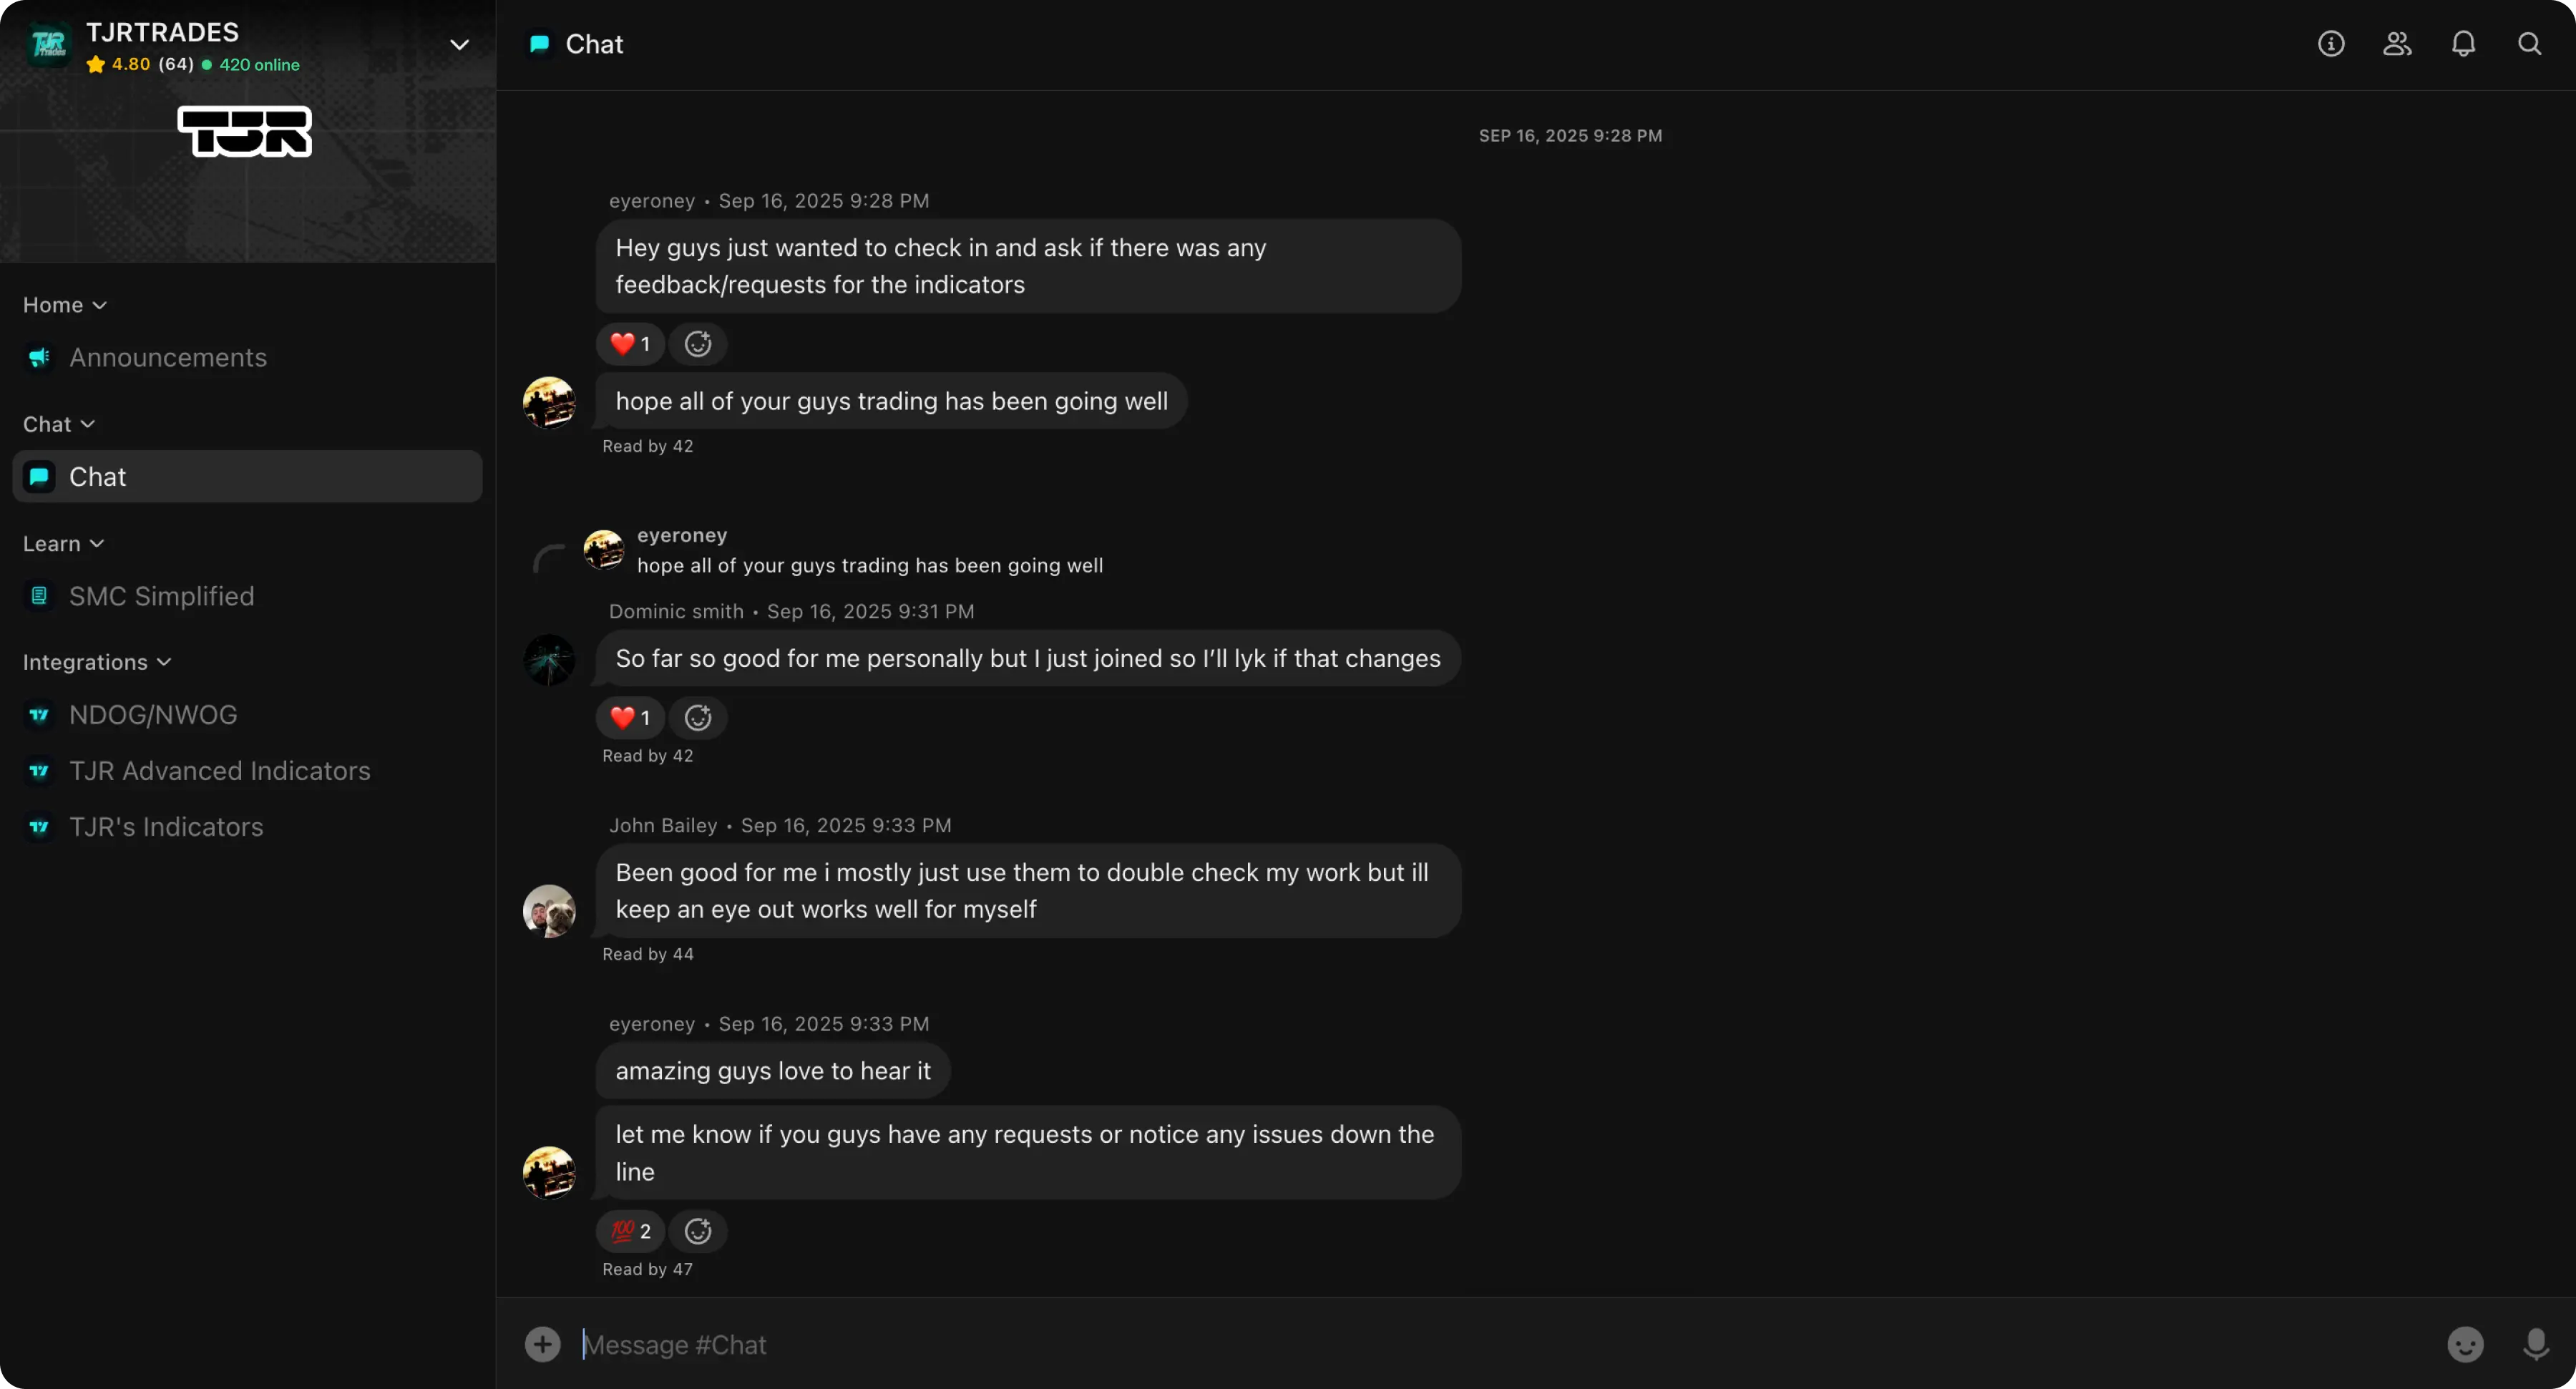Open the emoji picker near the message box

click(2465, 1344)
